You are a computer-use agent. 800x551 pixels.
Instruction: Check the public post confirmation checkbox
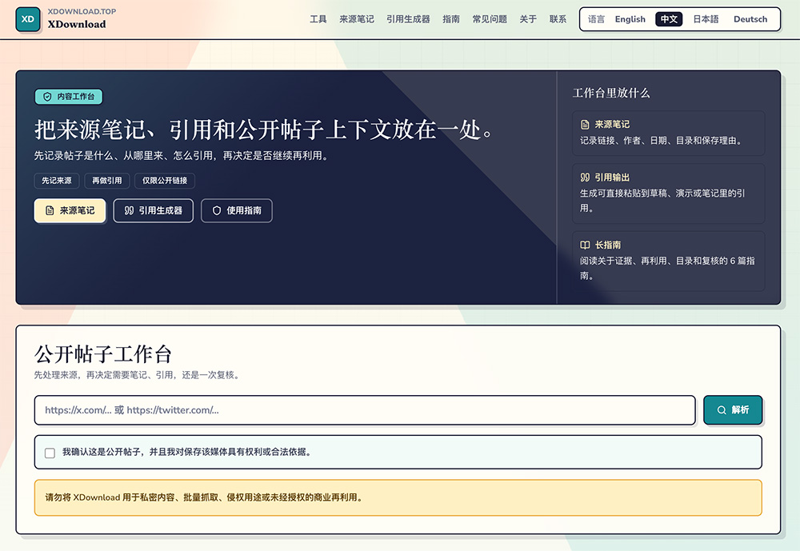coord(50,453)
